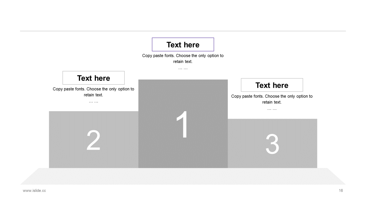Select the light gray floor platform shape
This screenshot has height=206, width=366.
click(183, 176)
